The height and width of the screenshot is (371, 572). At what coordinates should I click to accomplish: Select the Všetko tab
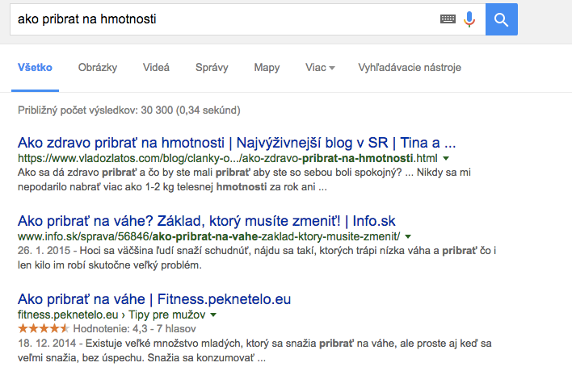35,68
